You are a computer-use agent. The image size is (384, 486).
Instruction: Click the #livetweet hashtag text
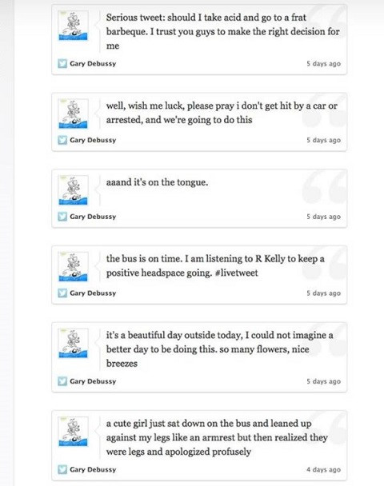236,273
